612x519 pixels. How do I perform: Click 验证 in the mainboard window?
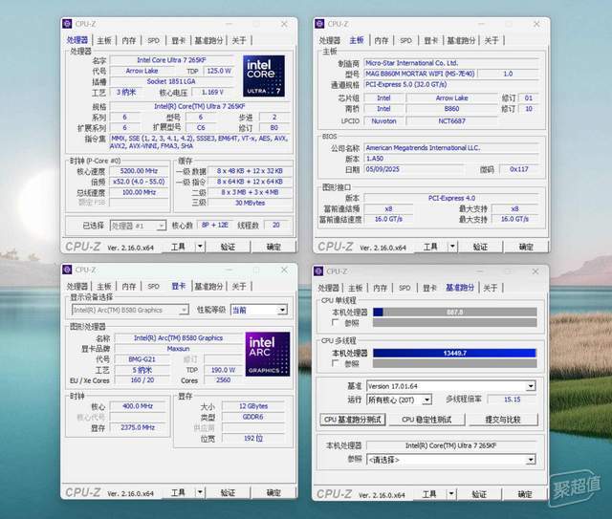pos(480,247)
